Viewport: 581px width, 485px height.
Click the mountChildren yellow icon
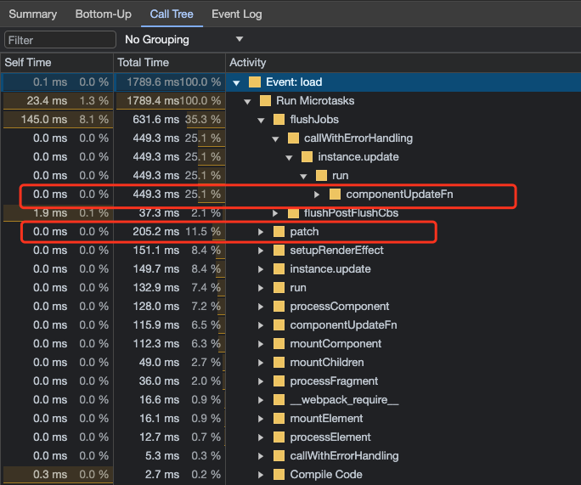click(279, 362)
